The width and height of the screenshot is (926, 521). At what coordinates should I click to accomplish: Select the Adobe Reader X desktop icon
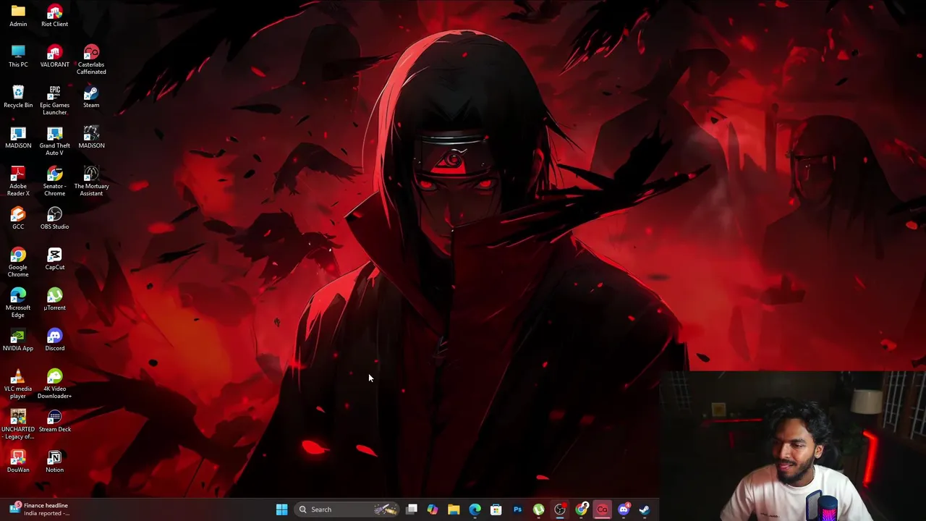point(18,181)
